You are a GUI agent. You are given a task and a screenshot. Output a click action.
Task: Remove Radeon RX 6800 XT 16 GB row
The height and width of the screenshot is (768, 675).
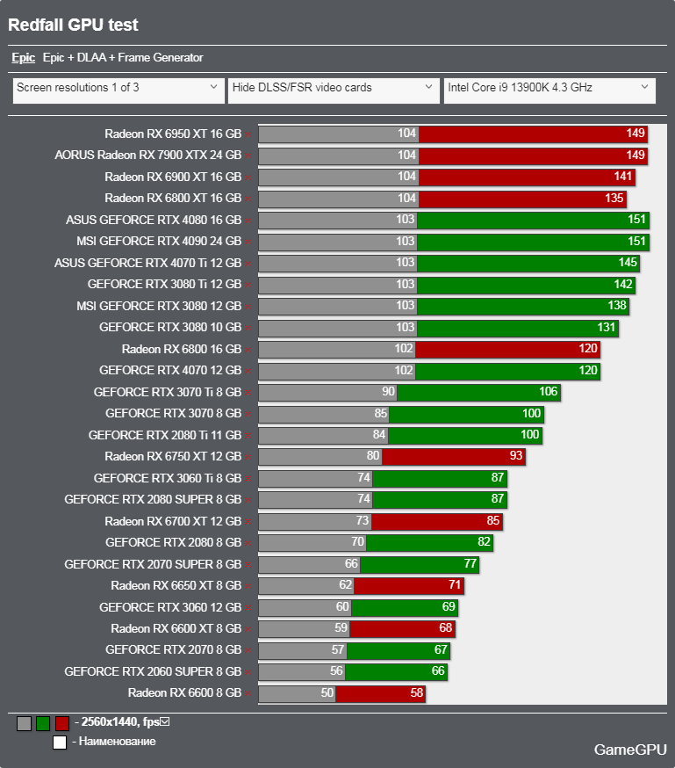tap(248, 199)
